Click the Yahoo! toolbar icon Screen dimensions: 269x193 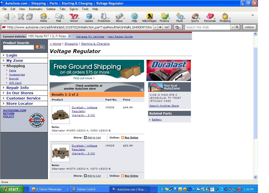click(x=74, y=17)
